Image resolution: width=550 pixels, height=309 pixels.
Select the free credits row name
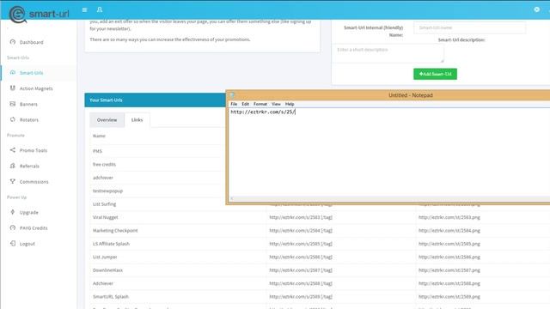(x=104, y=164)
